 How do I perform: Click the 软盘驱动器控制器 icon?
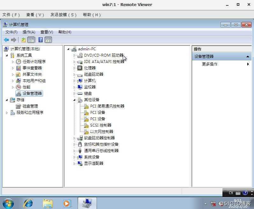(x=80, y=138)
